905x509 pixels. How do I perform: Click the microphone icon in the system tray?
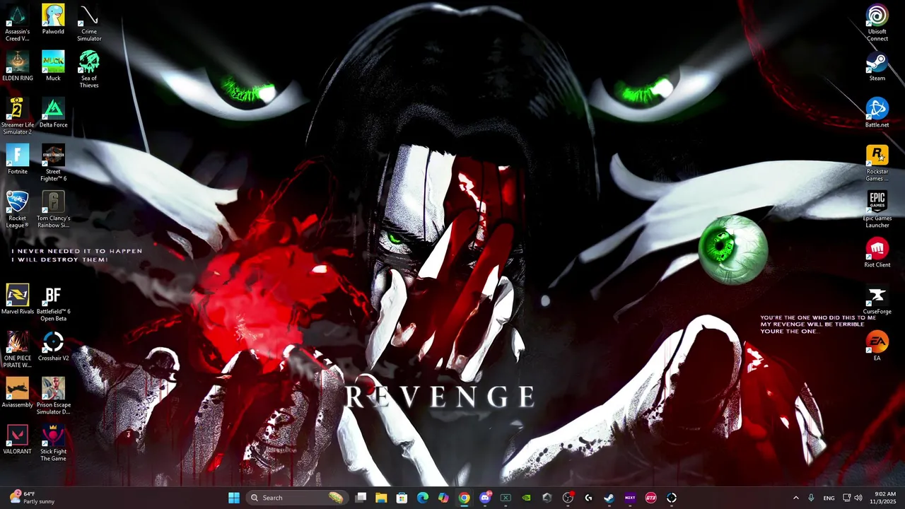811,498
